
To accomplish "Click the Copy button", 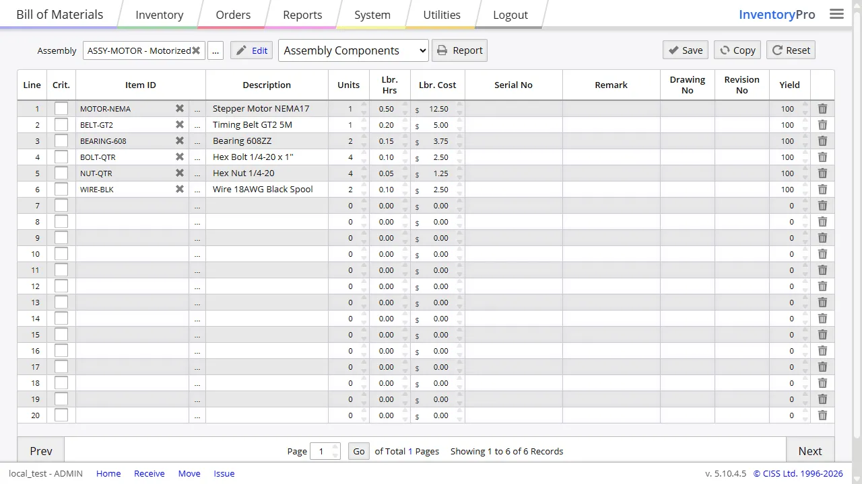I will 737,50.
